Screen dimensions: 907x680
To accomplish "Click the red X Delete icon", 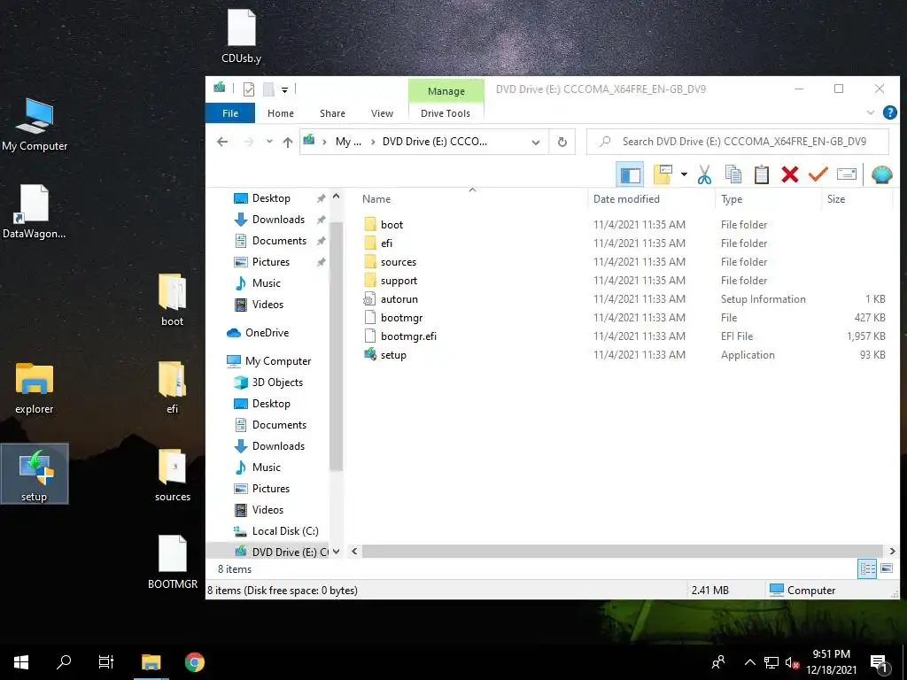I will [x=789, y=174].
